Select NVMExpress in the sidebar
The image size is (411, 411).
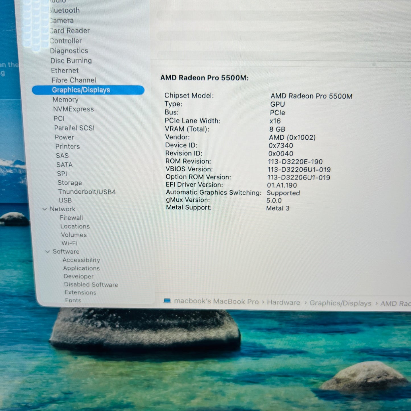coord(73,109)
